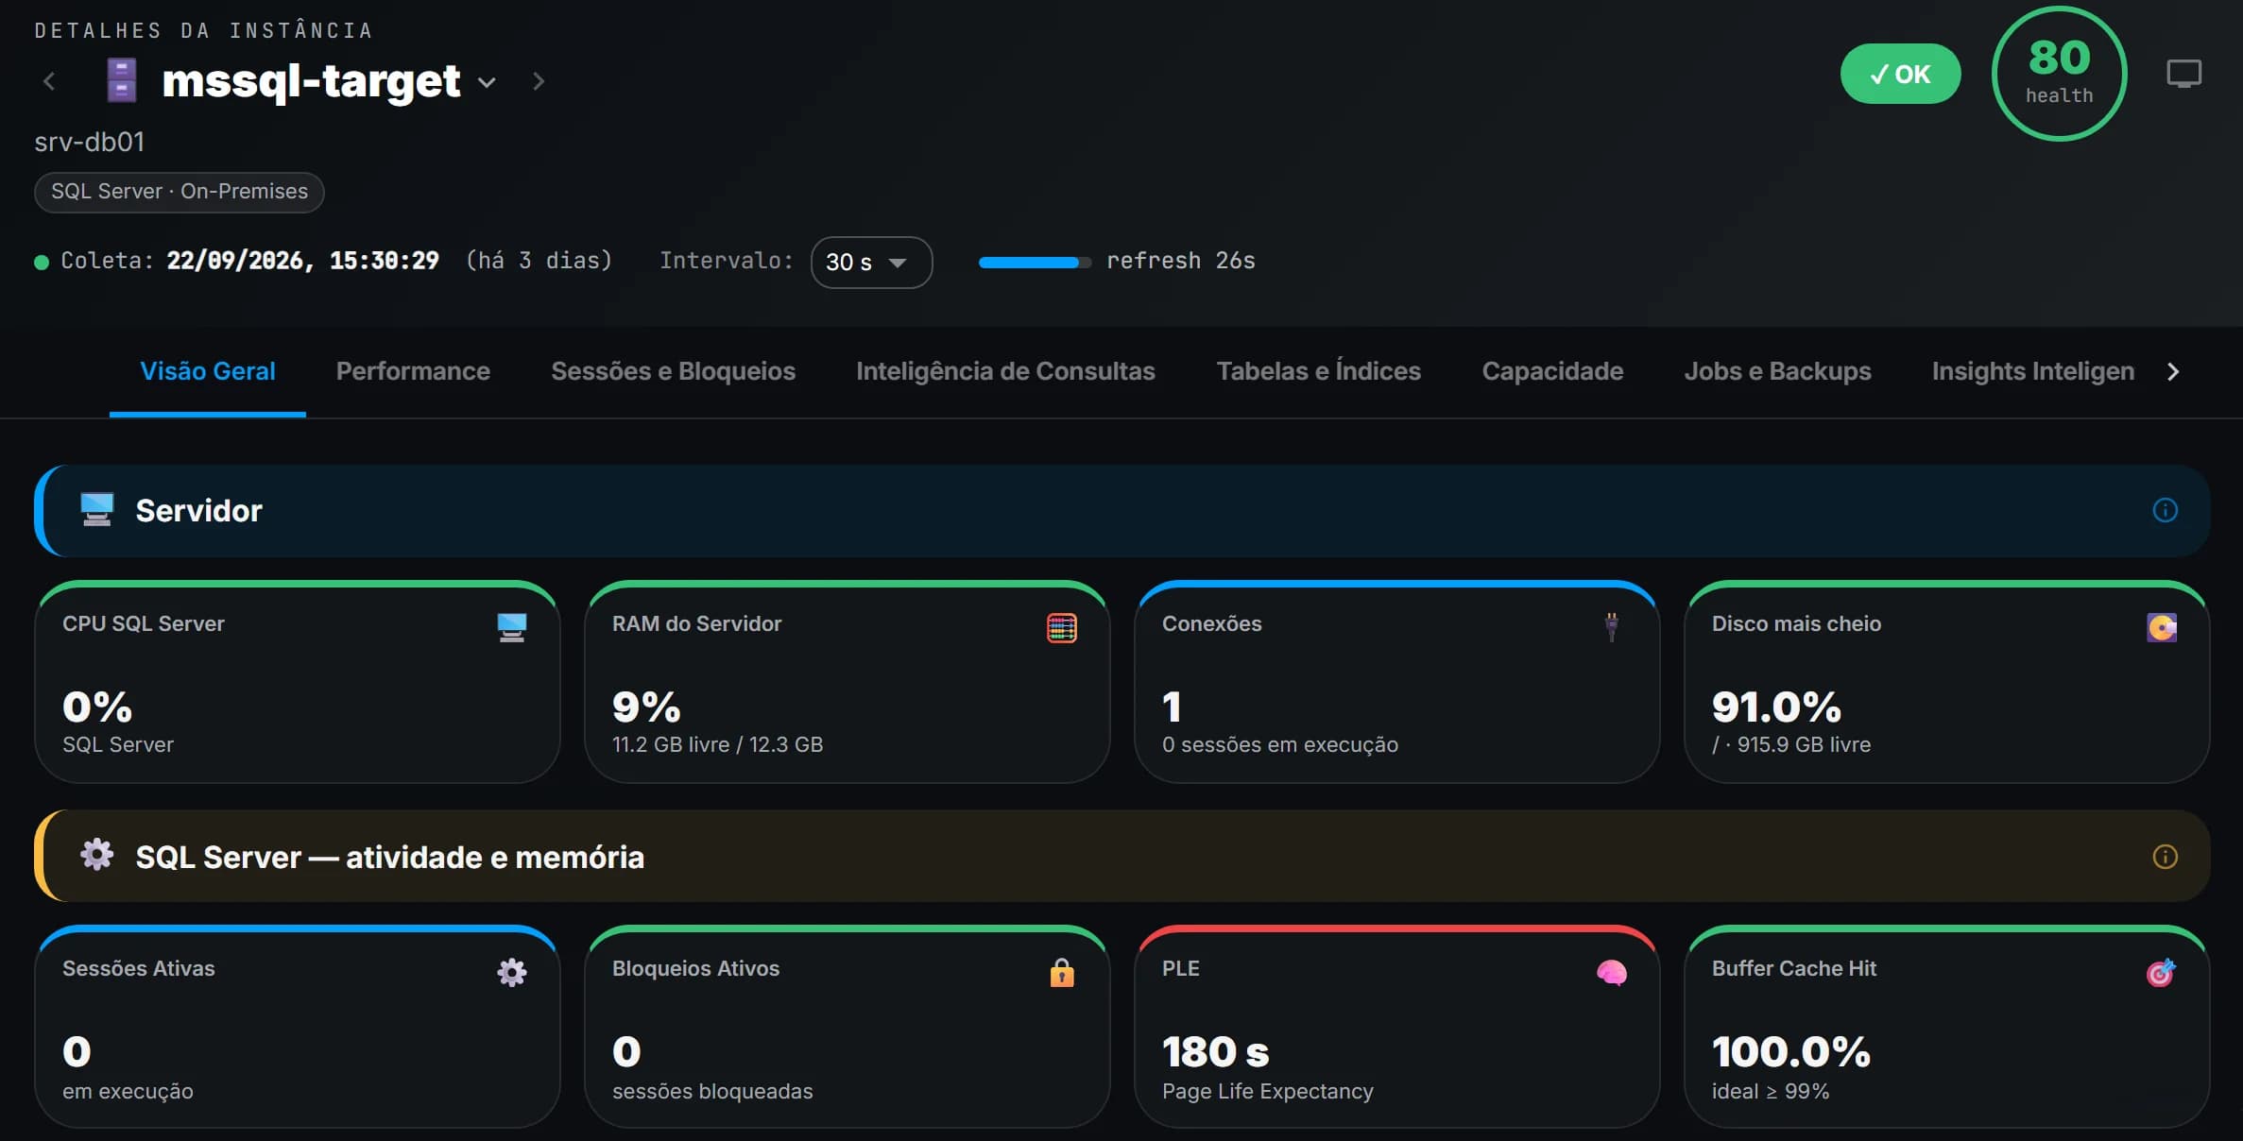Click the srv-db01 hostname text
Screen dimensions: 2243x1141
click(90, 142)
